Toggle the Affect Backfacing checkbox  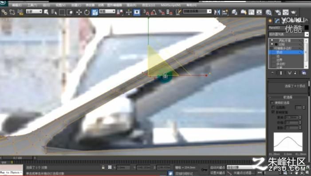click(273, 112)
